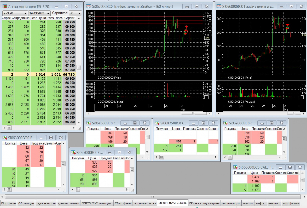Screen dimensions: 307x208
Task: Click price 1 477 in Si066000BC0 CALL window
Action: pyautogui.click(x=254, y=177)
